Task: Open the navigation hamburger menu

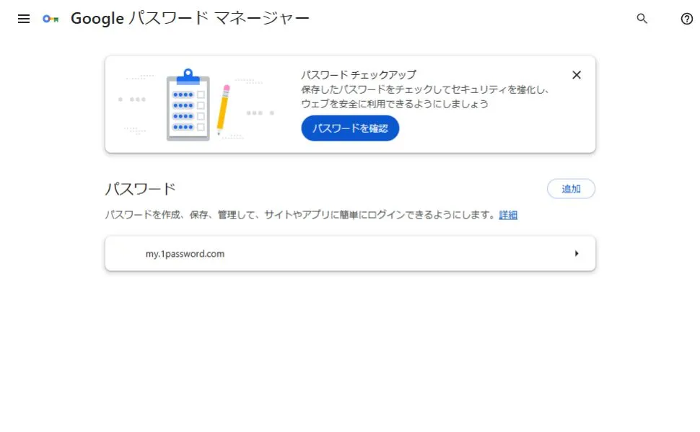Action: pyautogui.click(x=23, y=19)
